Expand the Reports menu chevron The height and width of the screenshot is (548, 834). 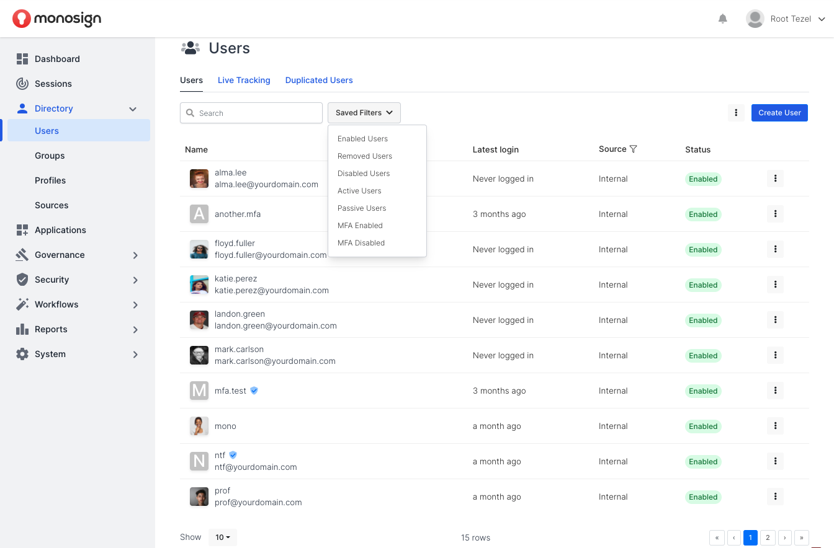tap(135, 330)
